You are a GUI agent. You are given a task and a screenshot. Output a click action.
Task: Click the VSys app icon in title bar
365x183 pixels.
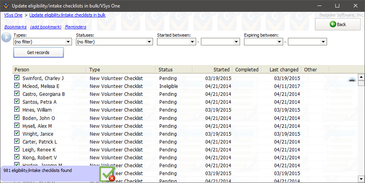(x=5, y=6)
